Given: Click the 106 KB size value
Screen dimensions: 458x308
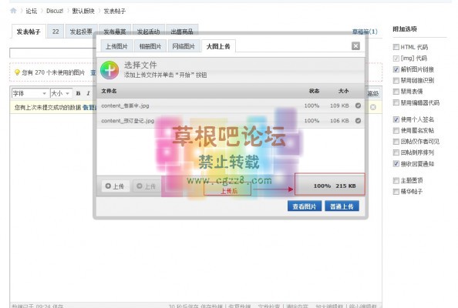Looking at the screenshot, I should pos(339,120).
